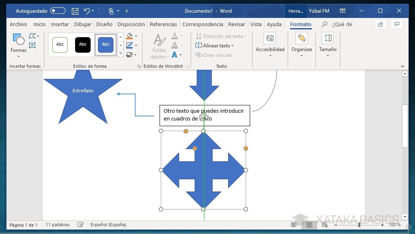Click the ribbon display options icon

[342, 11]
